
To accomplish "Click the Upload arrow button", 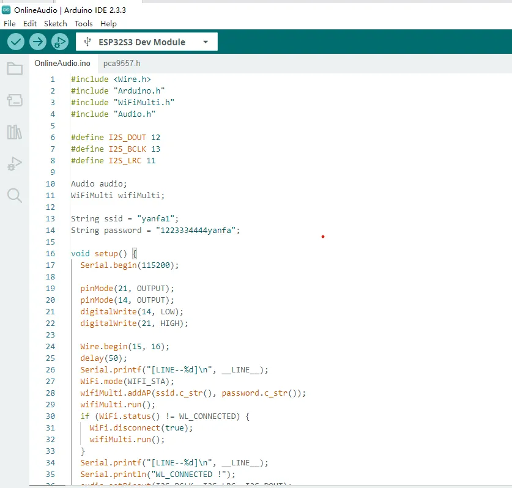I will pos(38,42).
